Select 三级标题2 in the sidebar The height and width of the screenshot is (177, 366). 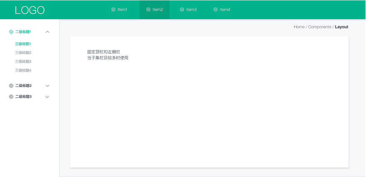point(23,52)
